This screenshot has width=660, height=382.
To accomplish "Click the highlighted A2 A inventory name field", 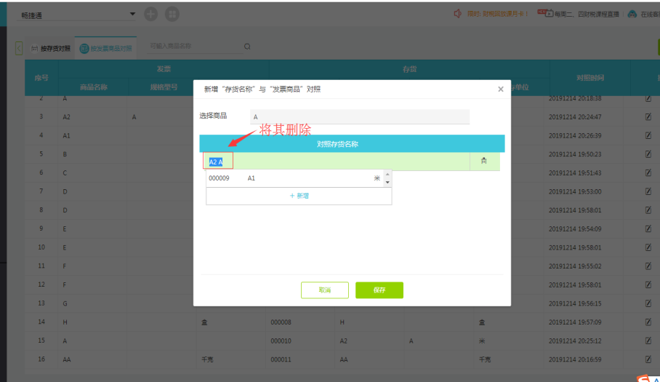I will (x=218, y=162).
